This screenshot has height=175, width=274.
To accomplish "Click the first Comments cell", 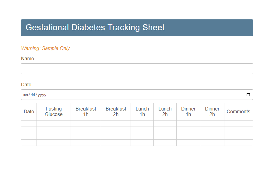I will point(238,124).
